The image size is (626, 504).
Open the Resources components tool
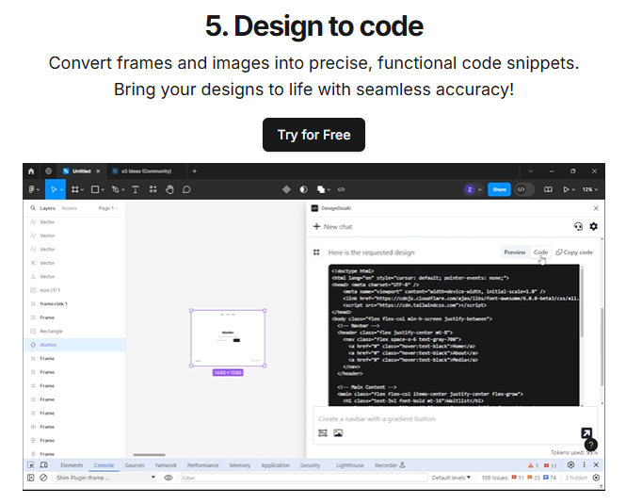(152, 189)
